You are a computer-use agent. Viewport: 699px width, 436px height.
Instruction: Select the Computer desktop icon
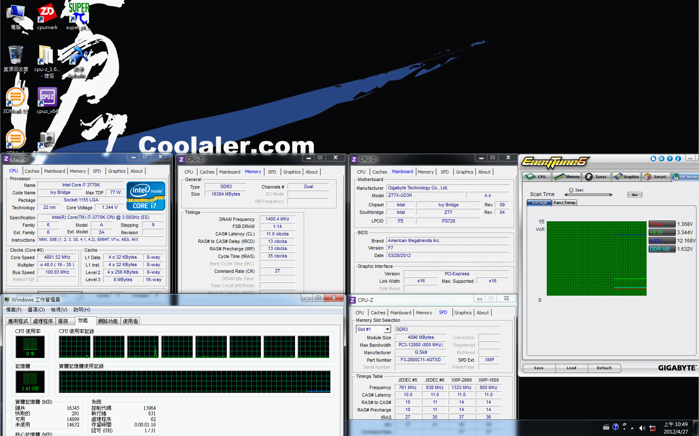(x=16, y=17)
